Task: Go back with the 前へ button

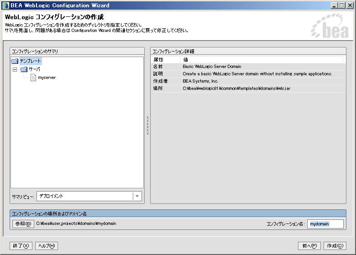Action: tap(309, 246)
